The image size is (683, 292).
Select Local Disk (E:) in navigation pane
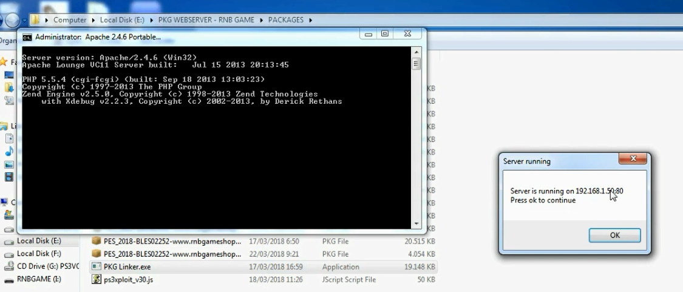[x=39, y=241]
